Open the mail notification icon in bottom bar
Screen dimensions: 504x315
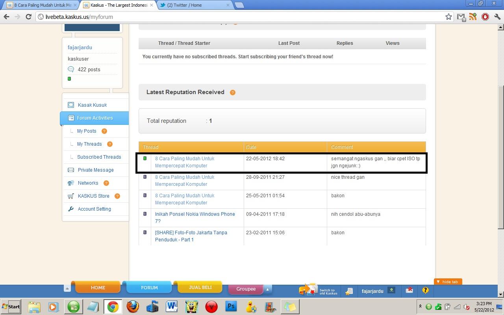coord(409,290)
